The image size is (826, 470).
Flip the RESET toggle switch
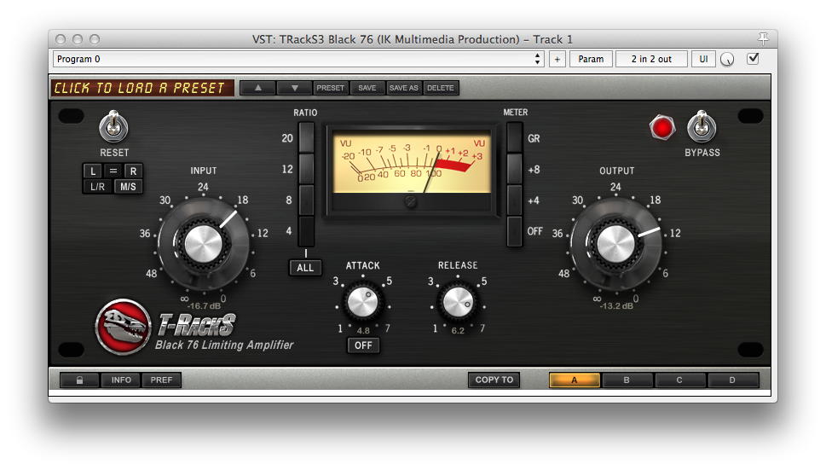pyautogui.click(x=113, y=126)
